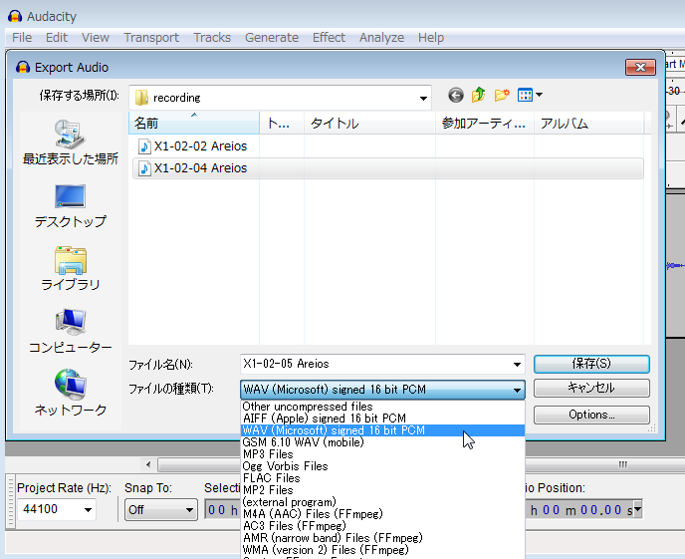Select the X1-02-02 Areios audio file
The height and width of the screenshot is (559, 685).
tap(193, 146)
